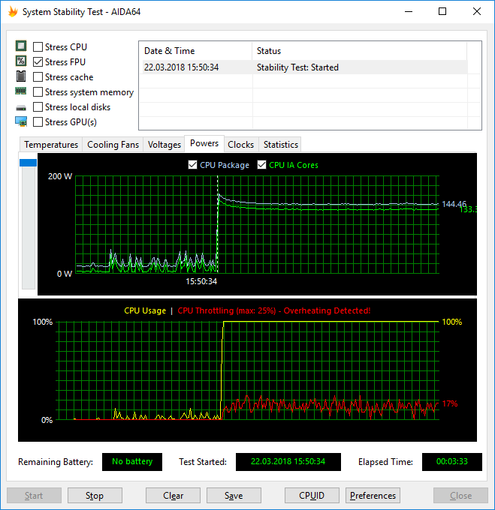495x510 pixels.
Task: Toggle the CPU IA Cores graph checkbox
Action: click(x=261, y=165)
